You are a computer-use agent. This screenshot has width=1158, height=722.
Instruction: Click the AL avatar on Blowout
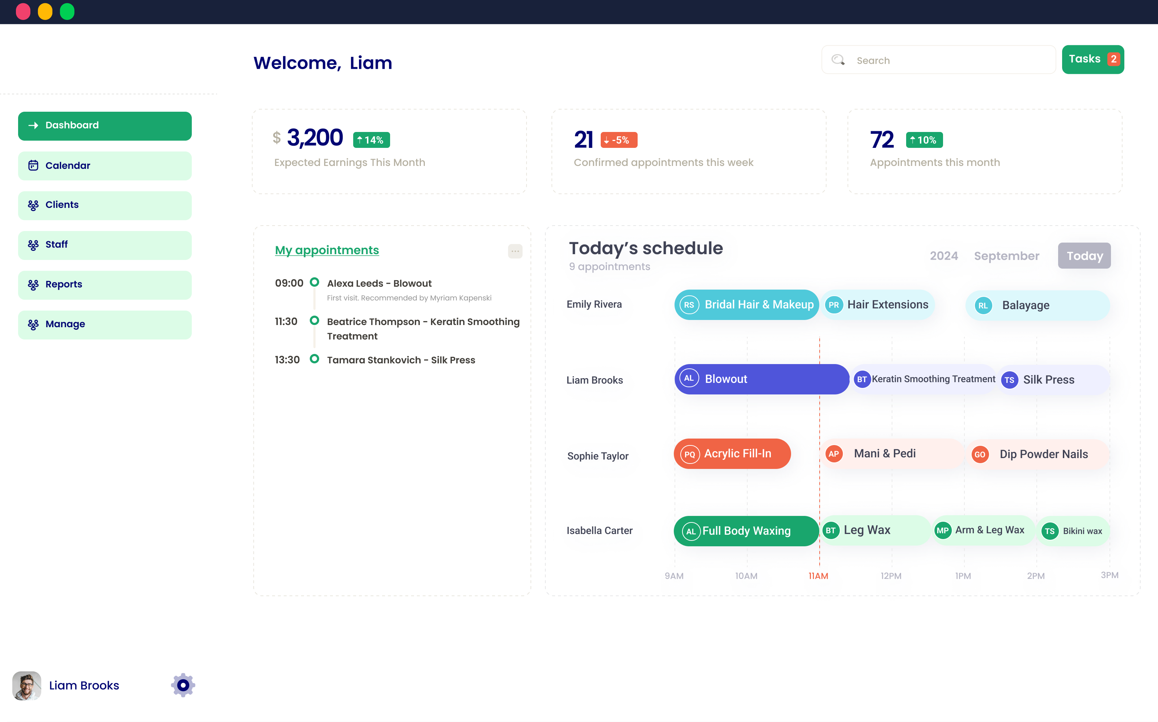[689, 378]
